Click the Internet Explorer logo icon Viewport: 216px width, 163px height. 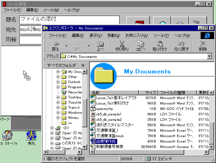point(207,35)
